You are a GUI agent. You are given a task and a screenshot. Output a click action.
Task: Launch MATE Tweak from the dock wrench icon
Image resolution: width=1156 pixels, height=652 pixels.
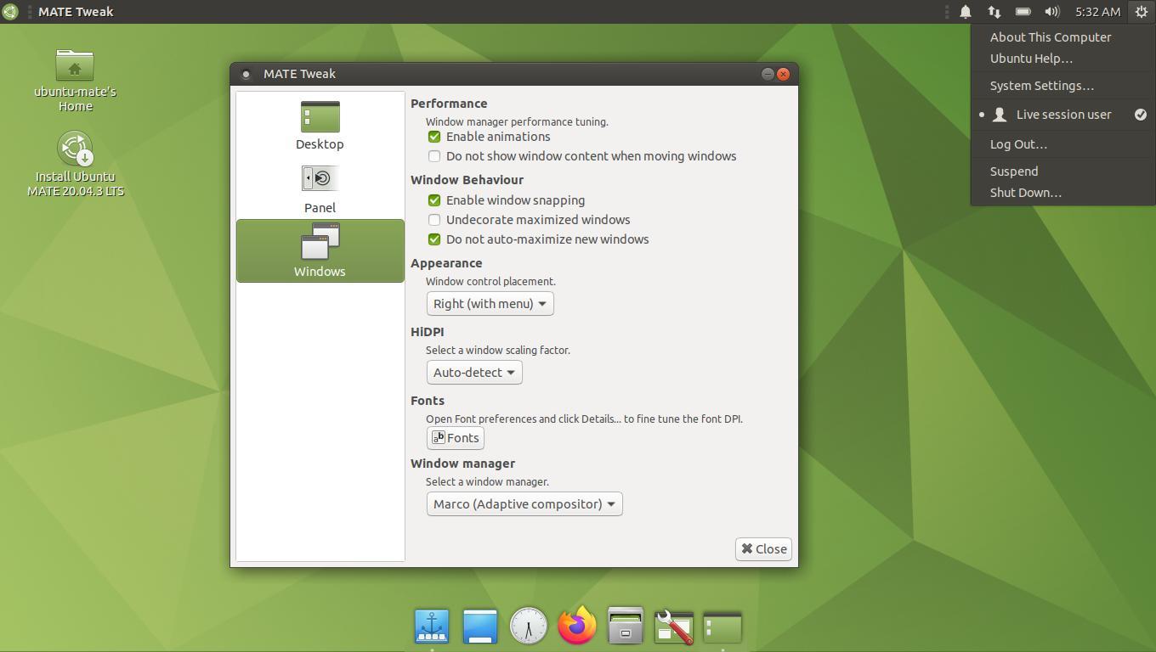(x=673, y=626)
